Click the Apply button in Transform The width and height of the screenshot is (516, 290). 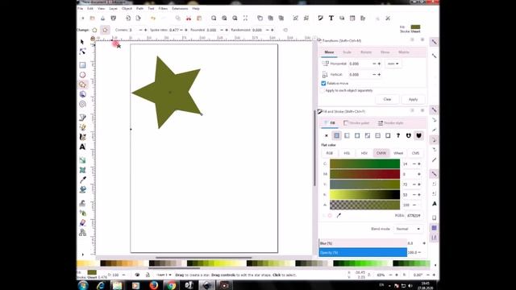[413, 99]
